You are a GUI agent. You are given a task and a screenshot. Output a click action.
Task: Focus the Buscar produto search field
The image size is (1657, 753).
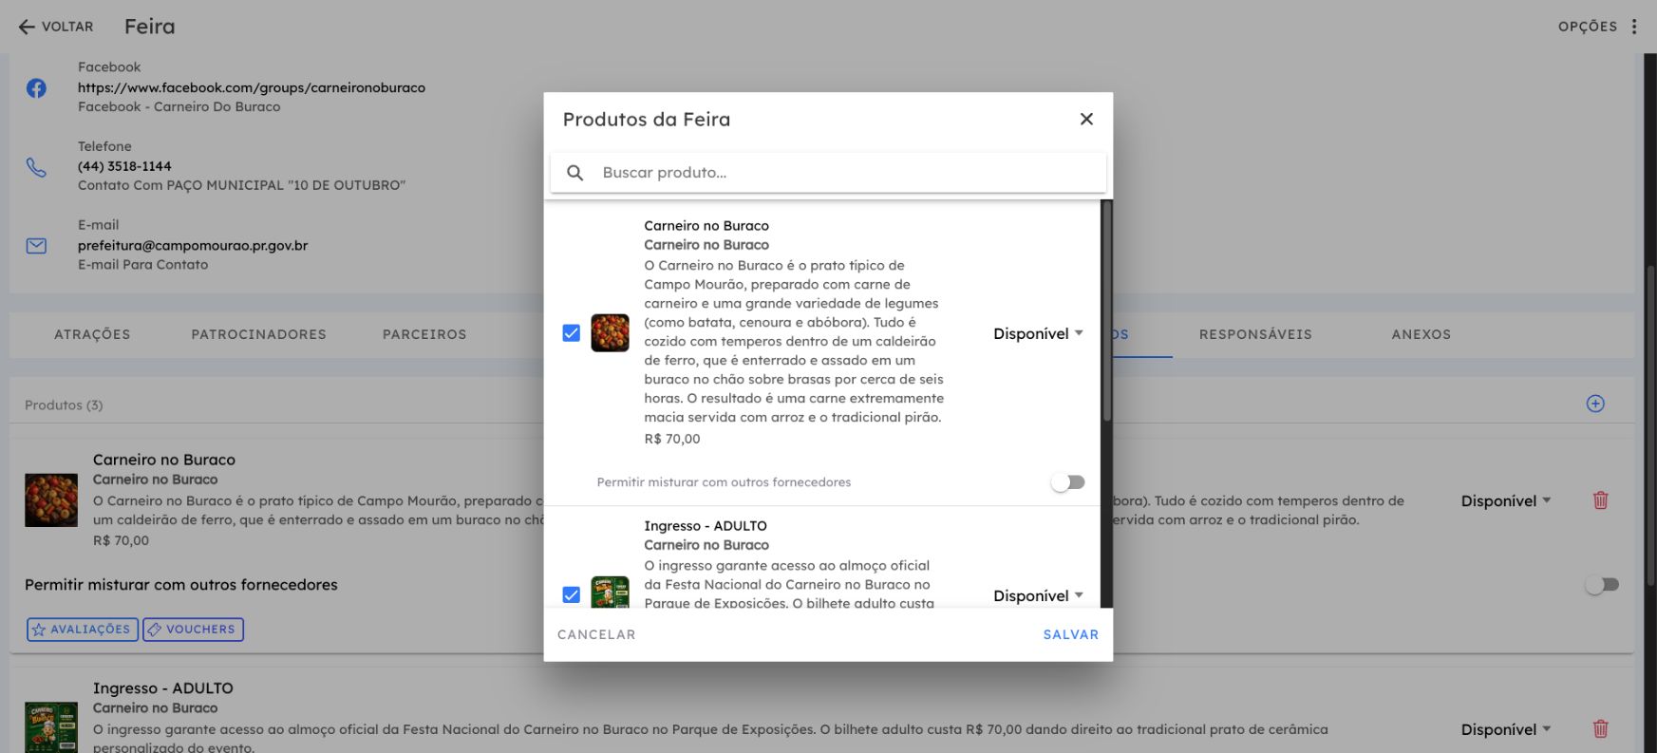[x=828, y=173]
